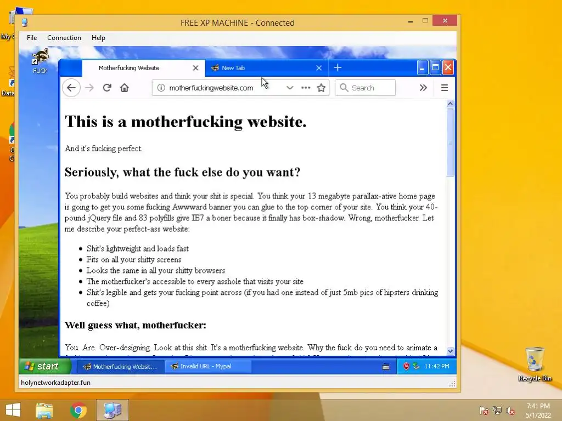Open File Explorer from Windows taskbar
The image size is (562, 421).
click(44, 410)
